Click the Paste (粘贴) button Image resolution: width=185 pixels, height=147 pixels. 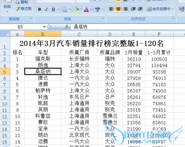[7, 5]
